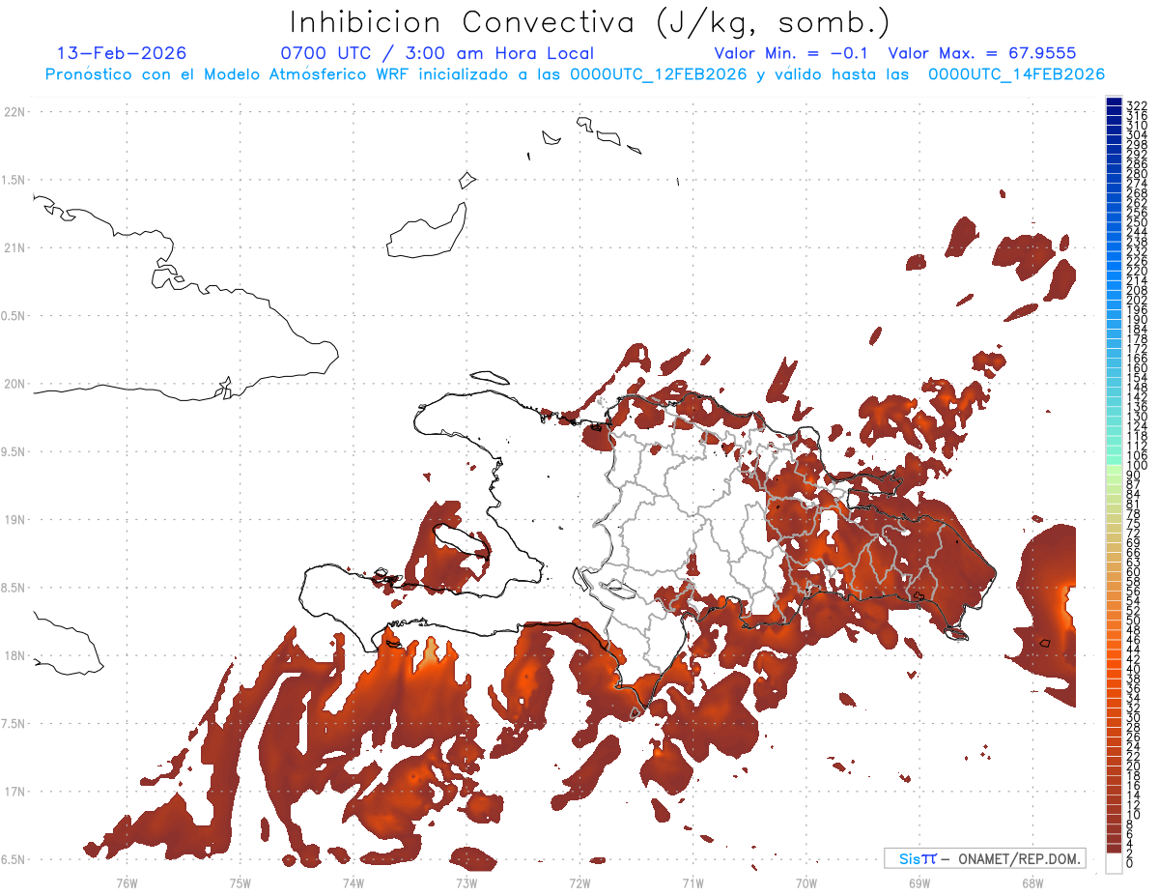
Task: Click the '17N' latitude label
Action: [14, 792]
